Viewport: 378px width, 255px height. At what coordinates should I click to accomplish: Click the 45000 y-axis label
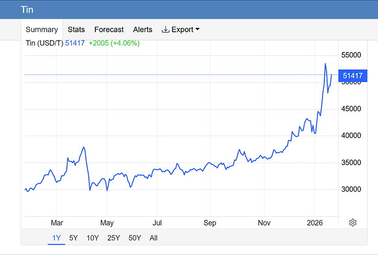[351, 109]
